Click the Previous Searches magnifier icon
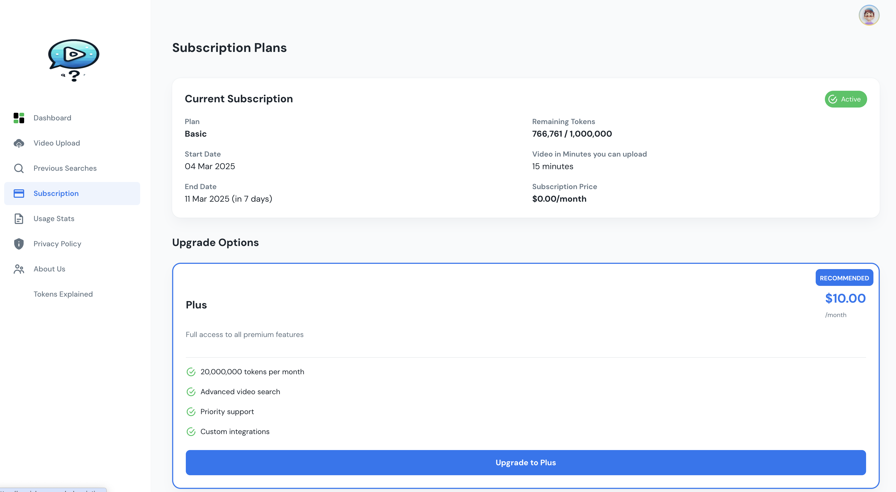896x492 pixels. point(19,168)
